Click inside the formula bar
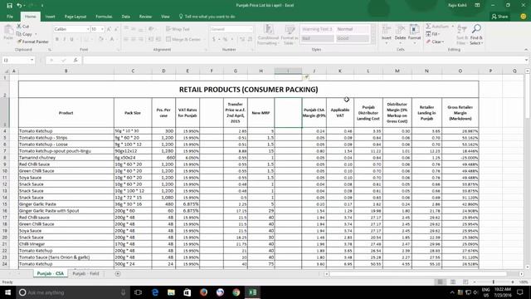Image resolution: width=531 pixels, height=299 pixels. pyautogui.click(x=304, y=60)
